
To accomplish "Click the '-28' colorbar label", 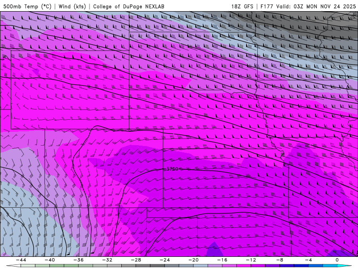I will (x=136, y=260).
